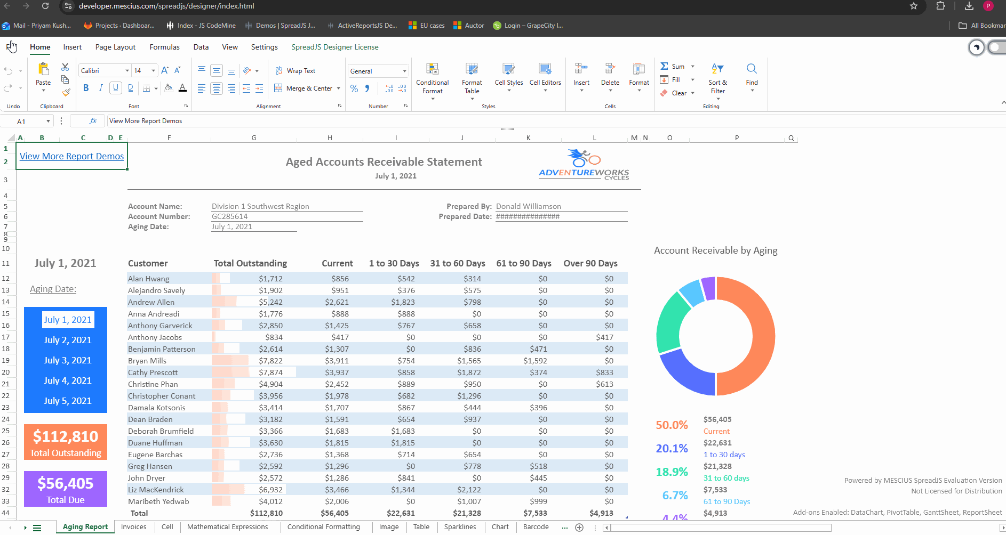
Task: Click the font color icon
Action: [182, 88]
